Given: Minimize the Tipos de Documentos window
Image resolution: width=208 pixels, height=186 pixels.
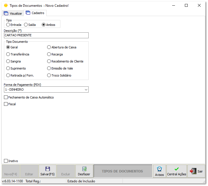Looking at the screenshot, I should (174, 5).
